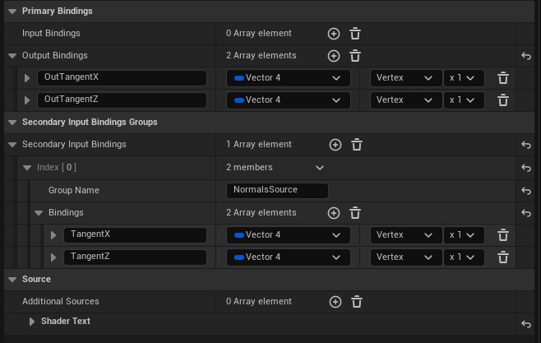Add element to Input Bindings array

pyautogui.click(x=334, y=34)
